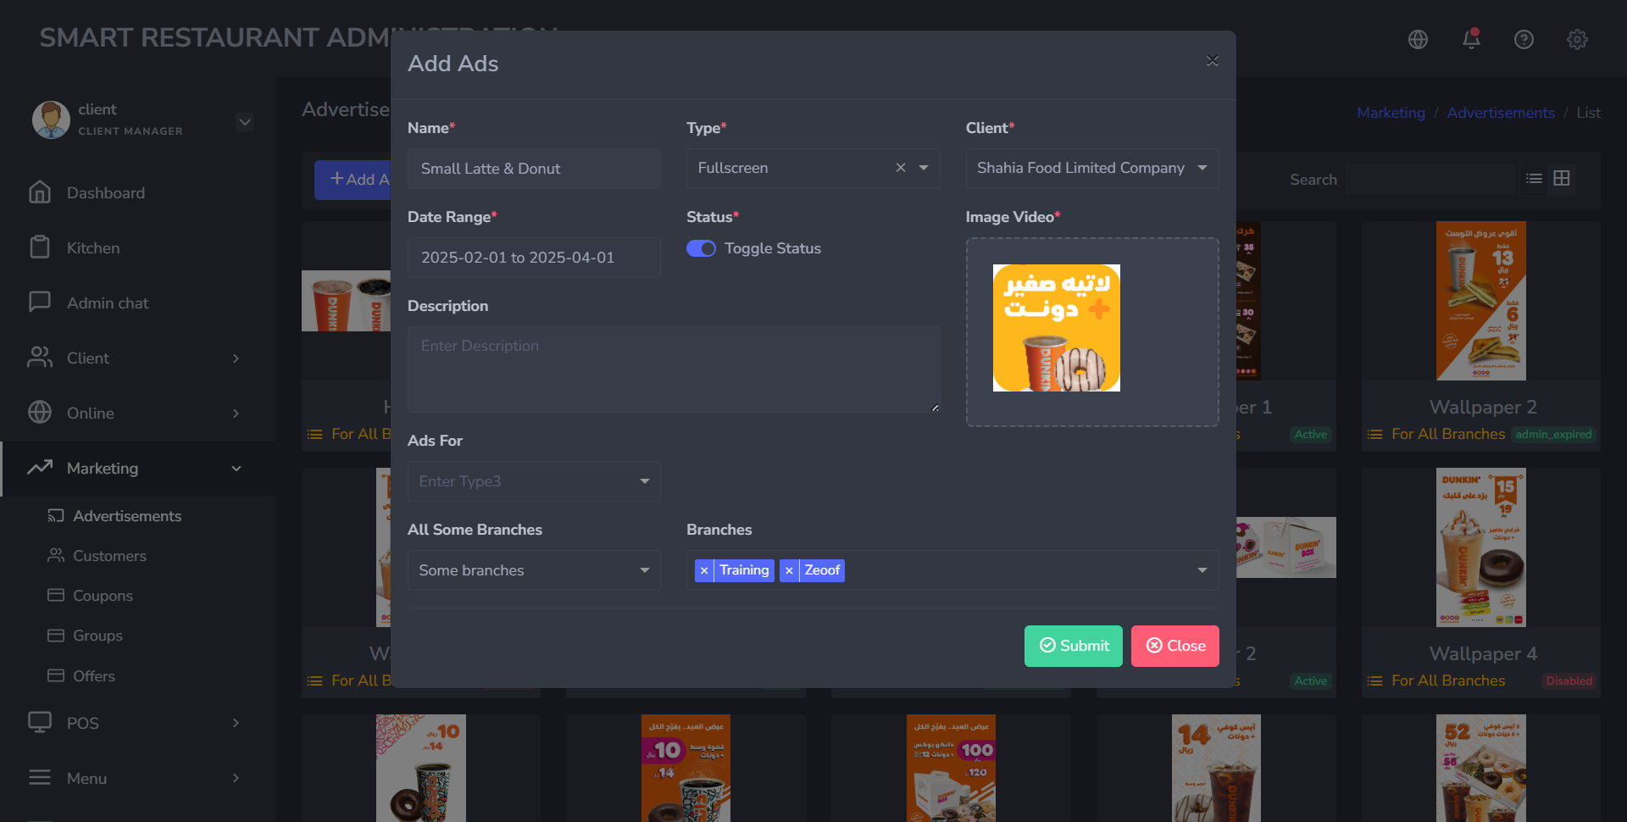Click the Date Range field
This screenshot has width=1627, height=822.
click(534, 258)
